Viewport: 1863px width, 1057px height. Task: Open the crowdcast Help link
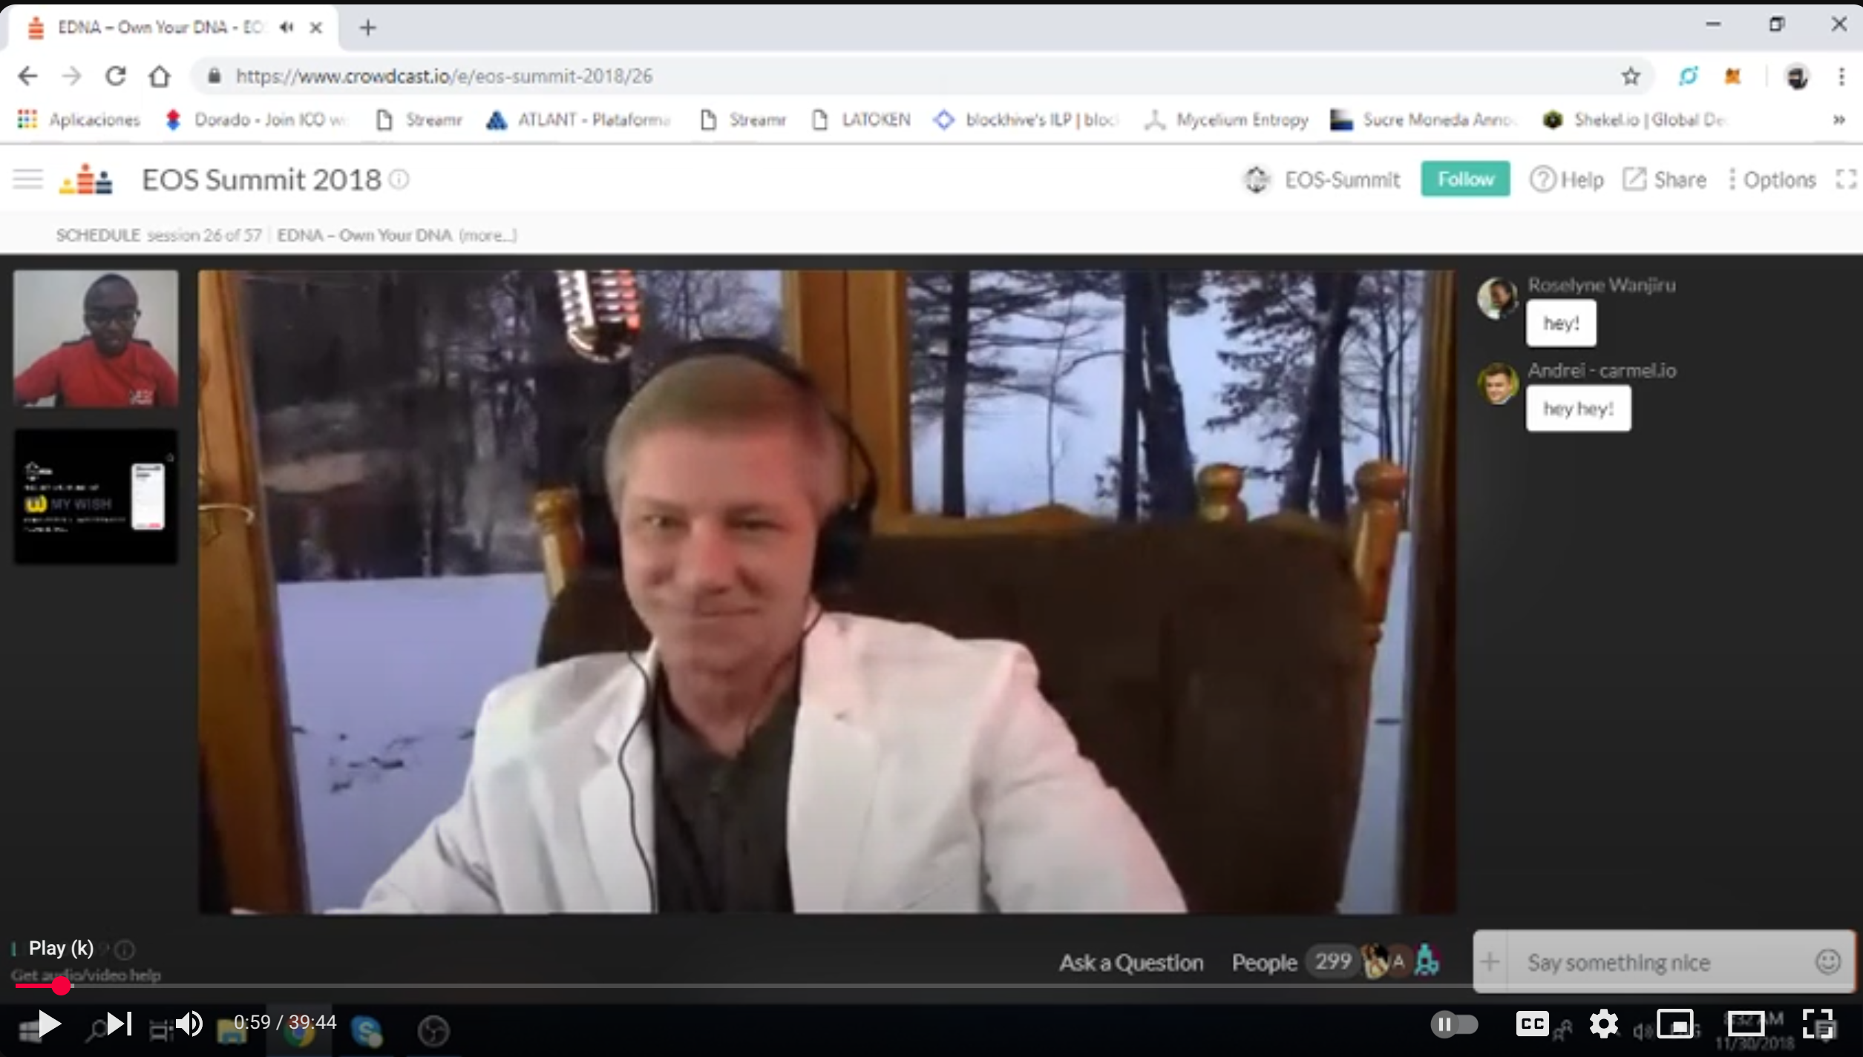[x=1567, y=180]
